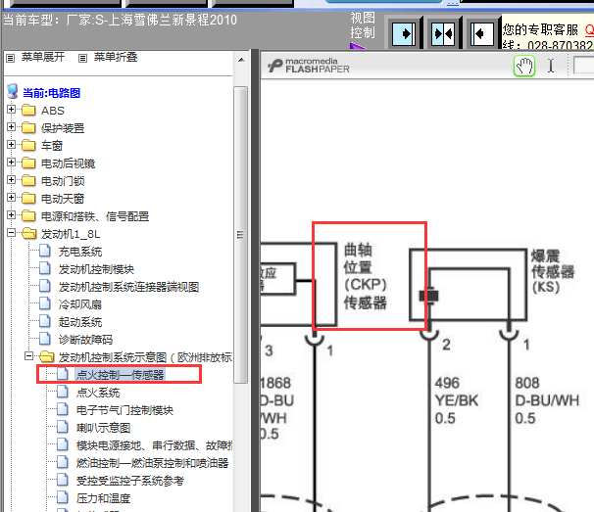The image size is (594, 512).
Task: Select the 点火控制—传感器 tree item
Action: [x=121, y=375]
